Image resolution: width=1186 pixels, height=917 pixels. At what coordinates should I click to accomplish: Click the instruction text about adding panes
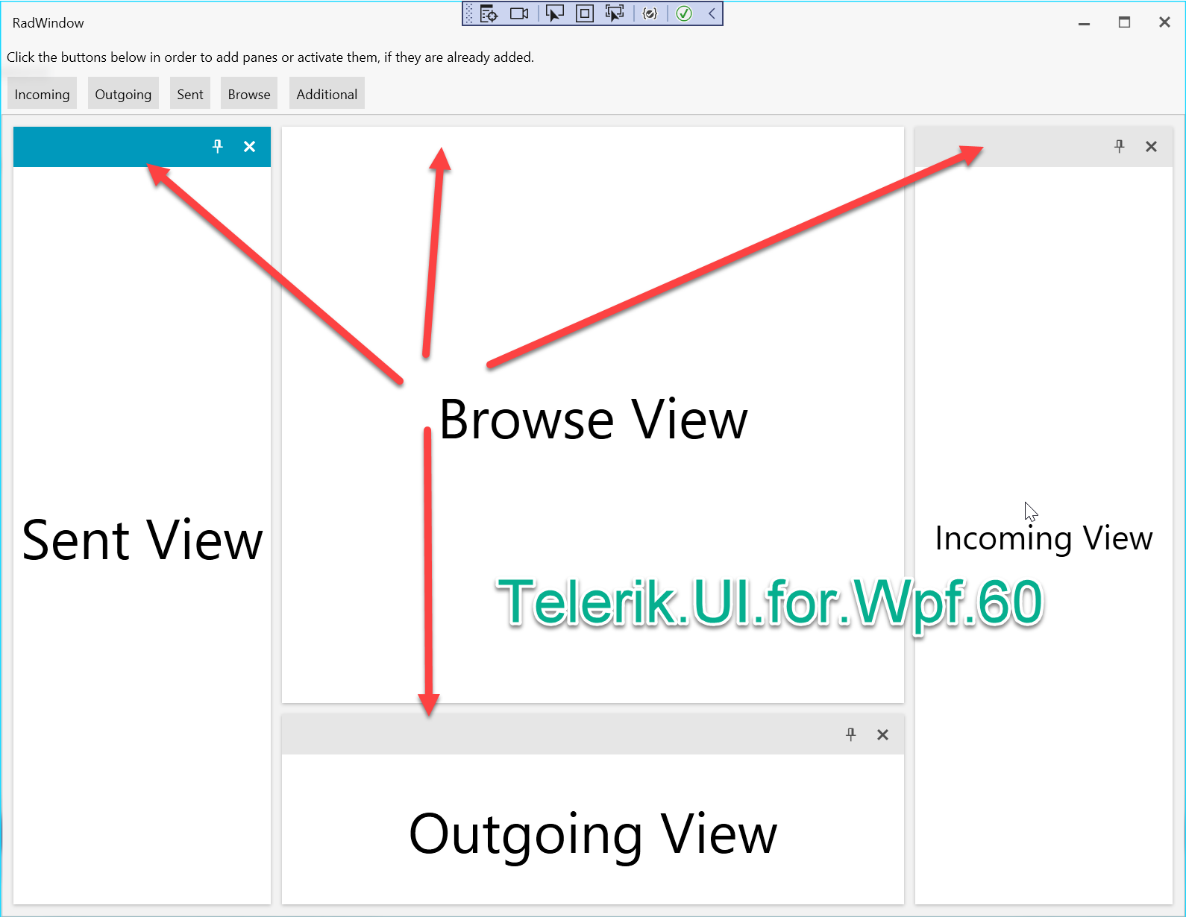[x=271, y=57]
